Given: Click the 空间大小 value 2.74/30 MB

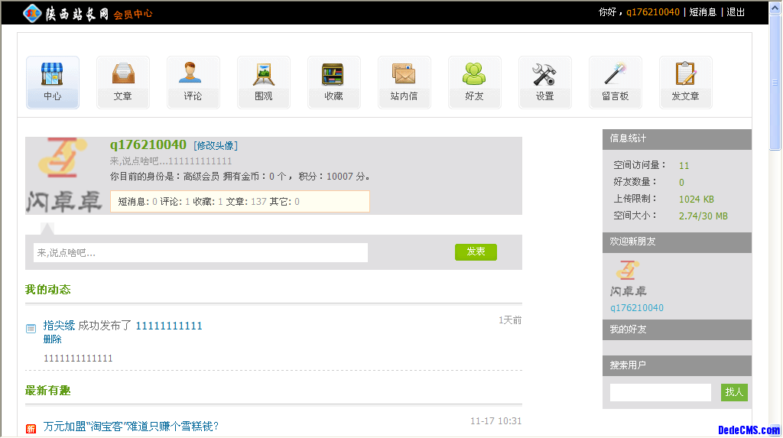Looking at the screenshot, I should (703, 216).
